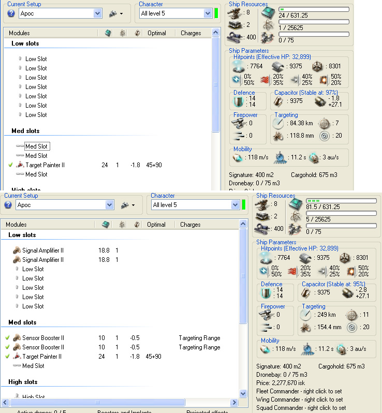The width and height of the screenshot is (382, 413).
Task: Click right arrow of lower horizontal scrollbar
Action: tap(234, 402)
